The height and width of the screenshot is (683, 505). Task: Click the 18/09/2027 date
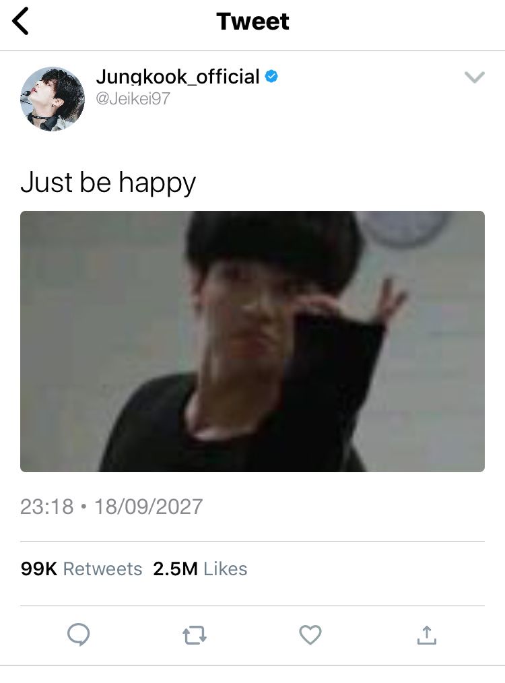[148, 507]
